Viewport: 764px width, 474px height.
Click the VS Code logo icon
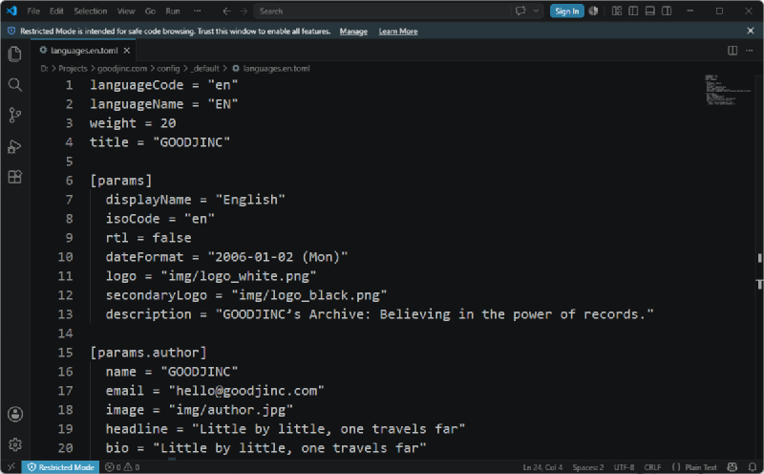11,11
